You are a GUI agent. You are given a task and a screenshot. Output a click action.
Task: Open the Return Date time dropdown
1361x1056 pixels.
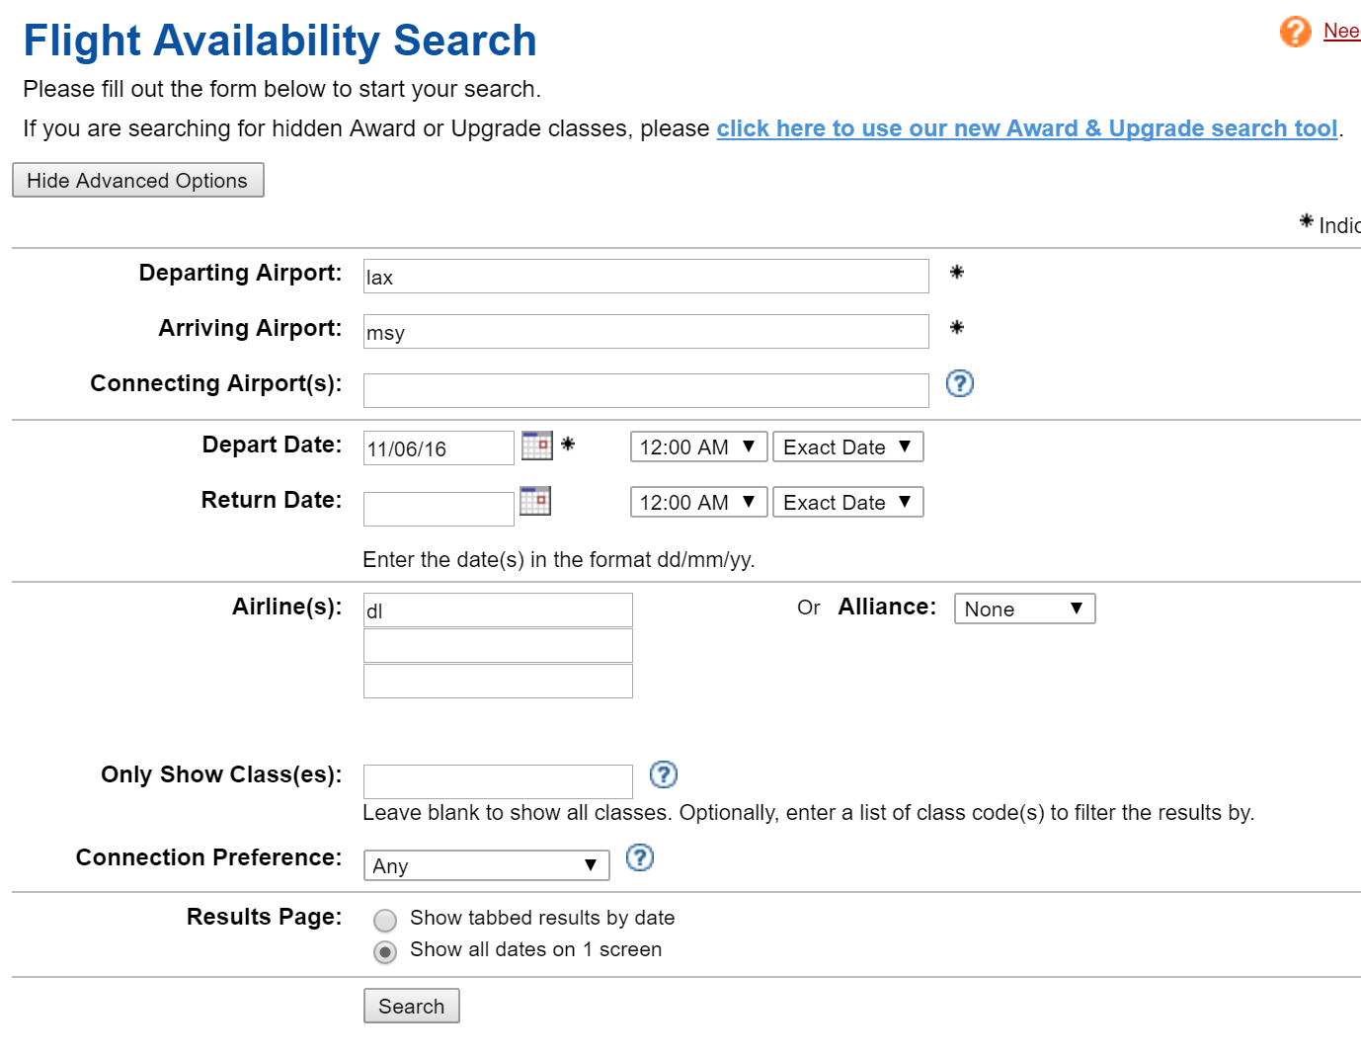697,503
